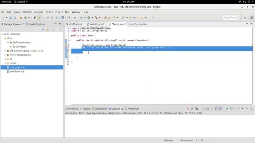
Task: Select WebStore.sql in Package Explorer
Action: [17, 71]
